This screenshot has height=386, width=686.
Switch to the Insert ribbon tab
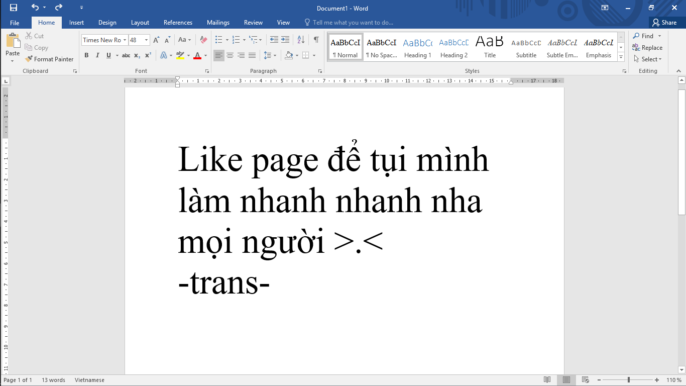pos(76,23)
